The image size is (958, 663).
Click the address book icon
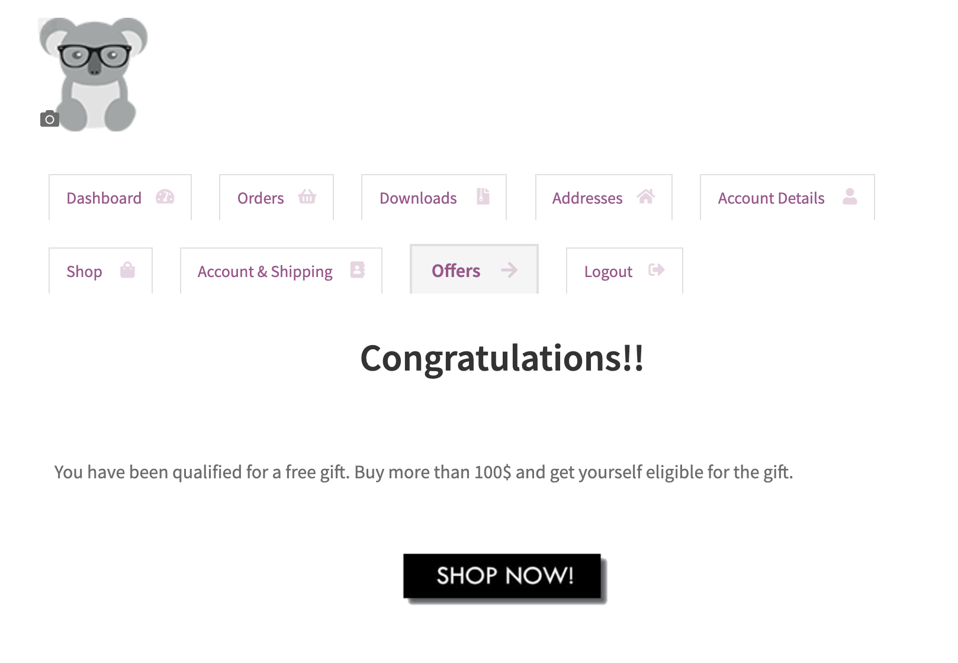click(x=358, y=270)
